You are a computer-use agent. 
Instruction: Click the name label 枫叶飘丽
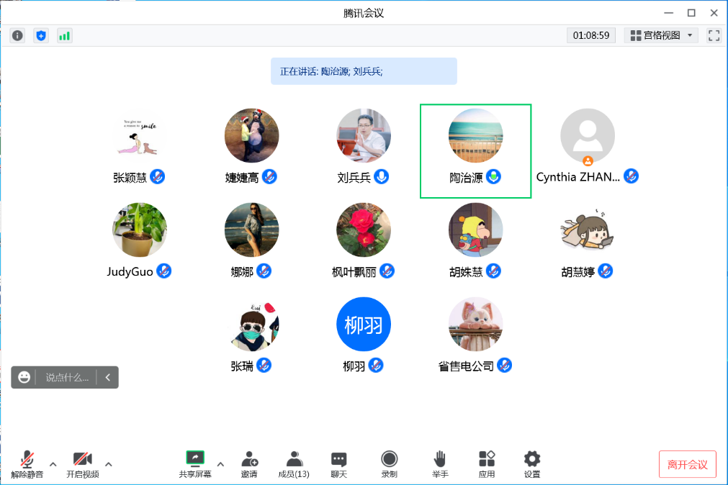click(x=354, y=272)
